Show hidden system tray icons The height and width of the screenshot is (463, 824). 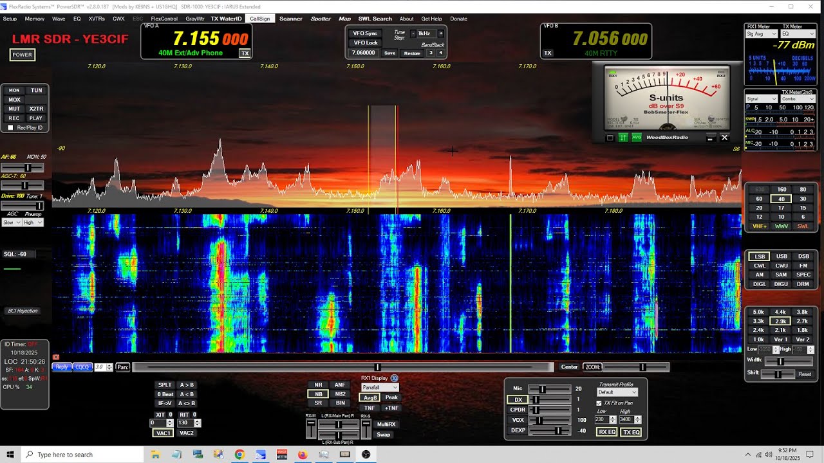click(748, 455)
